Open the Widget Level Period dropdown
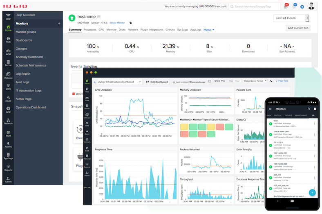Image resolution: width=322 pixels, height=214 pixels. [x=255, y=81]
